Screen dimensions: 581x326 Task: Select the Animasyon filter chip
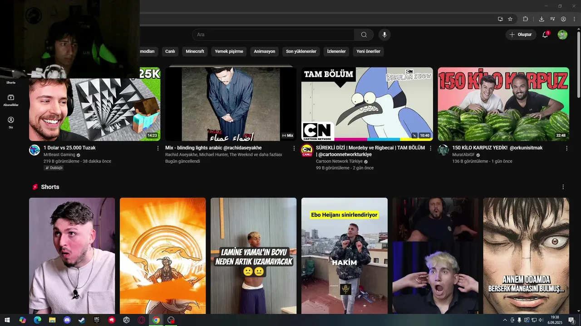(265, 52)
